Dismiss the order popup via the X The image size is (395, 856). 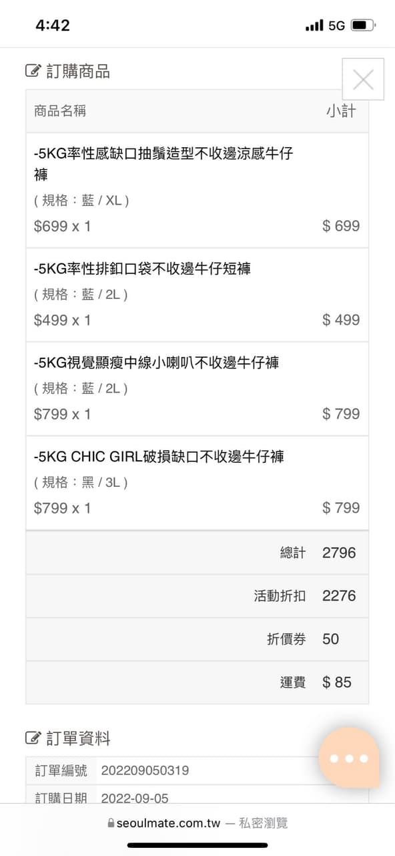pos(363,79)
